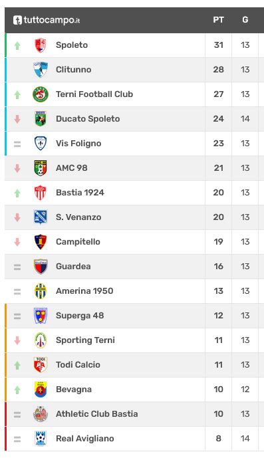Click the Clitunno team crest
Screen dimensions: 264x458
click(41, 70)
